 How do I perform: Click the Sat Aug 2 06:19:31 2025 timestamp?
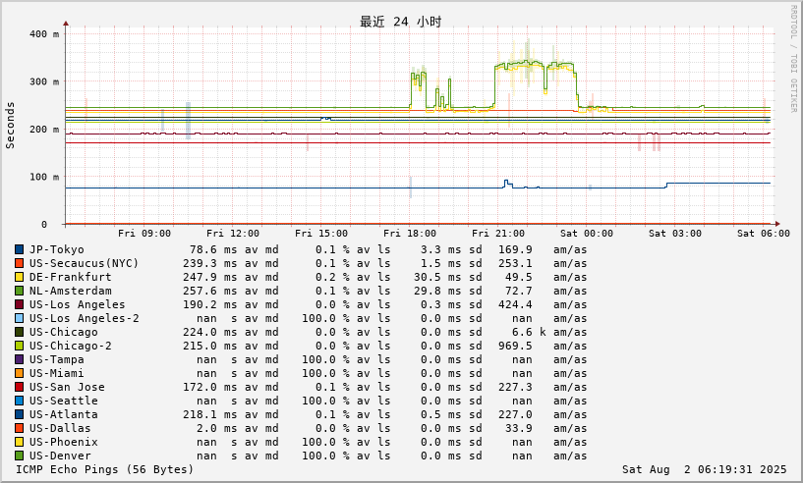coord(705,469)
